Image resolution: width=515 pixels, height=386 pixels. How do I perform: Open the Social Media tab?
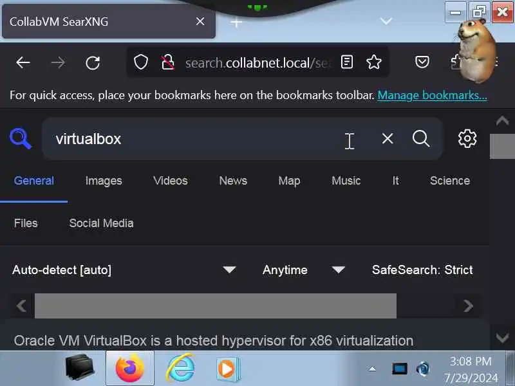pos(101,223)
